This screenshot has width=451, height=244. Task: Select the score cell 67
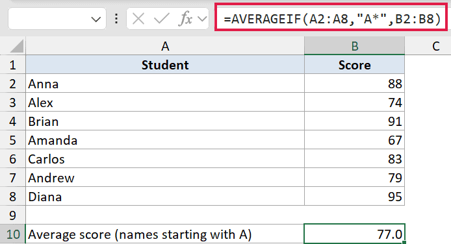[354, 140]
